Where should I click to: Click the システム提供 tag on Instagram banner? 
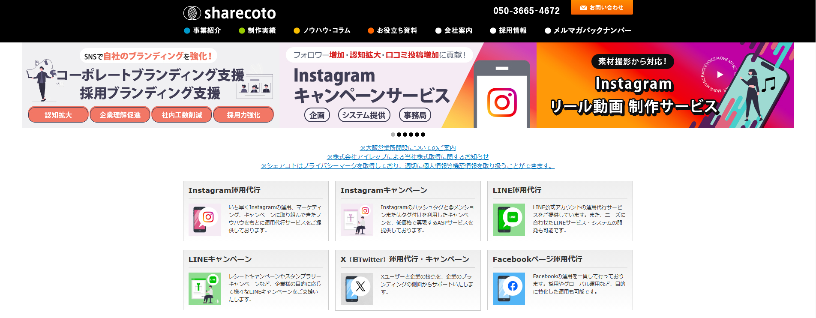pos(364,115)
